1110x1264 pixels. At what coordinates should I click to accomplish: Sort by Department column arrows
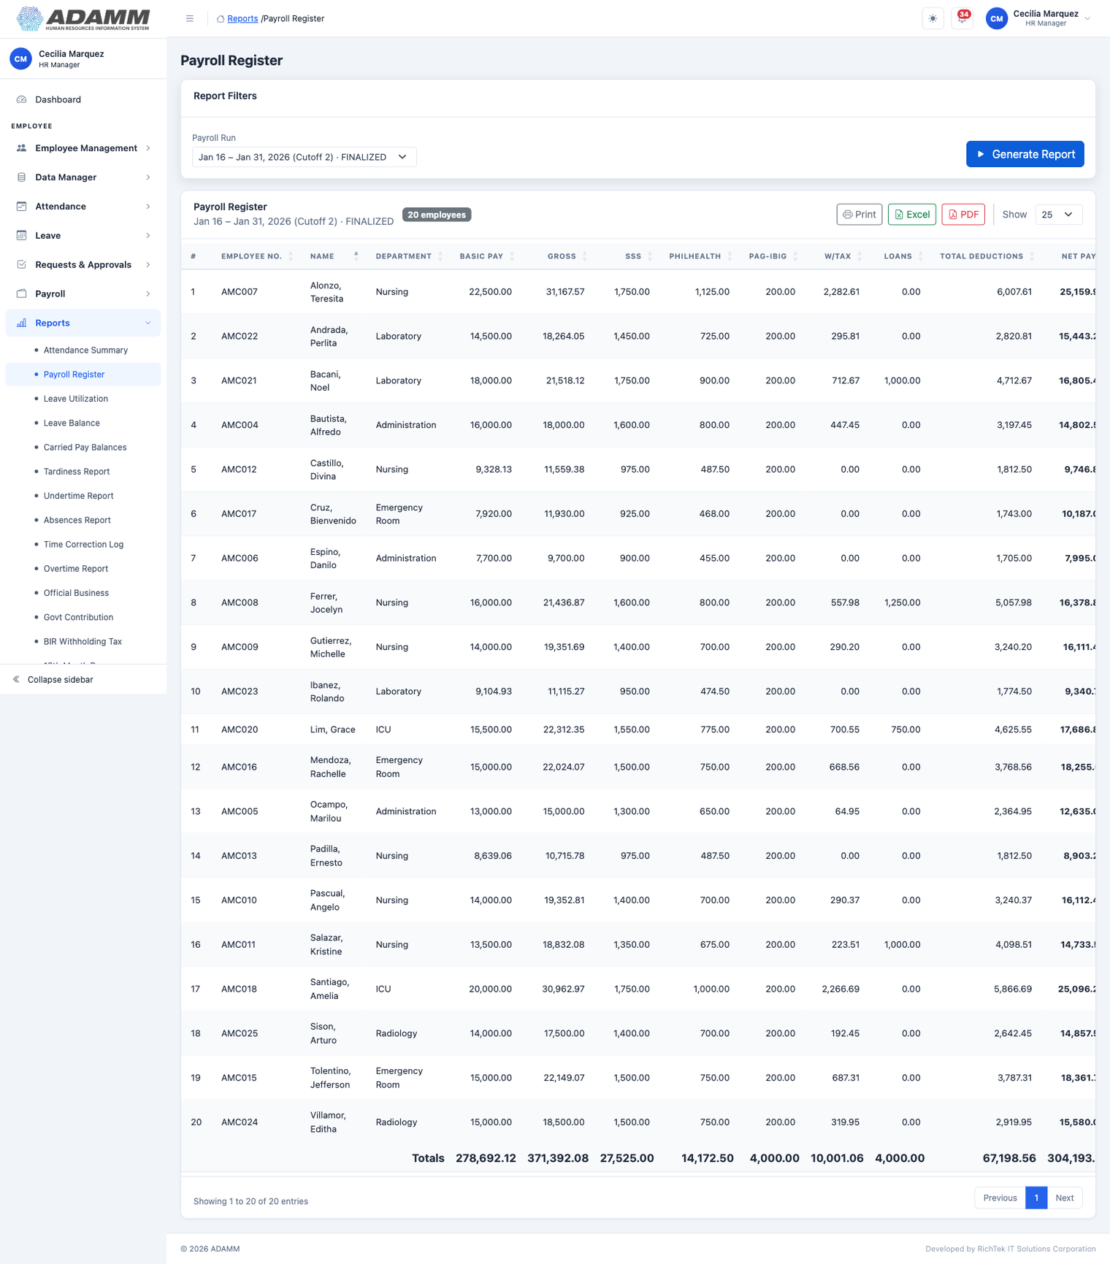pyautogui.click(x=440, y=256)
